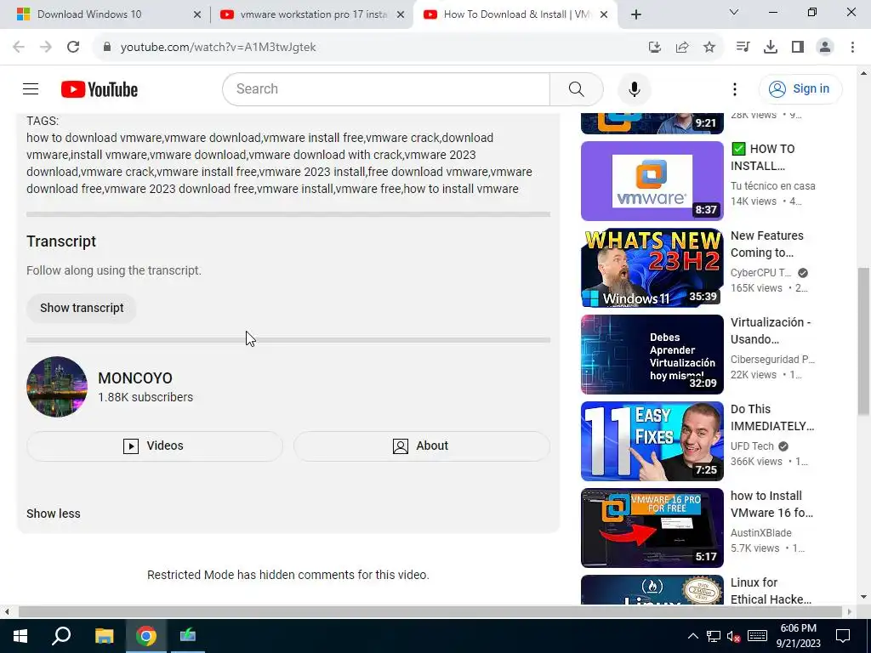Open Linux for Ethical Hackers video title
Image resolution: width=871 pixels, height=653 pixels.
tap(771, 590)
